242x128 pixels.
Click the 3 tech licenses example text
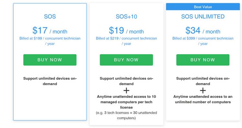point(126,115)
